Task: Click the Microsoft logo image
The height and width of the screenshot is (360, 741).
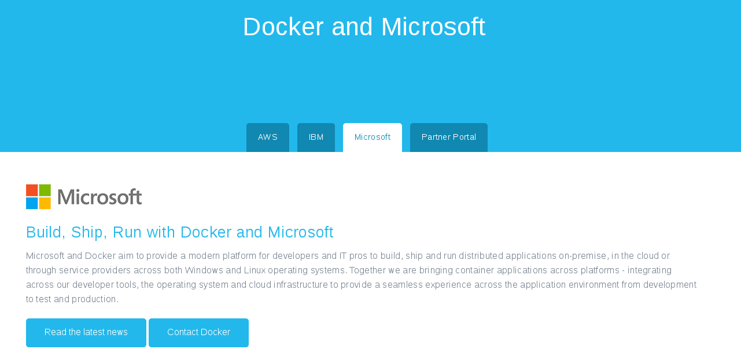Action: 84,197
